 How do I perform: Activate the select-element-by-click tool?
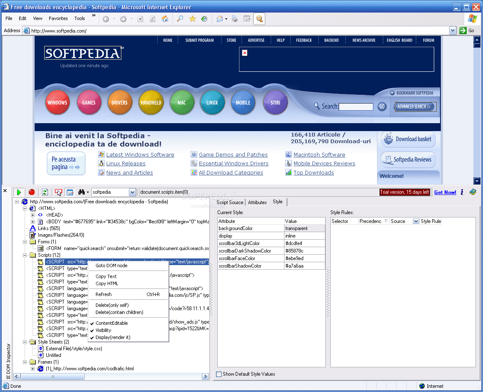coord(58,192)
